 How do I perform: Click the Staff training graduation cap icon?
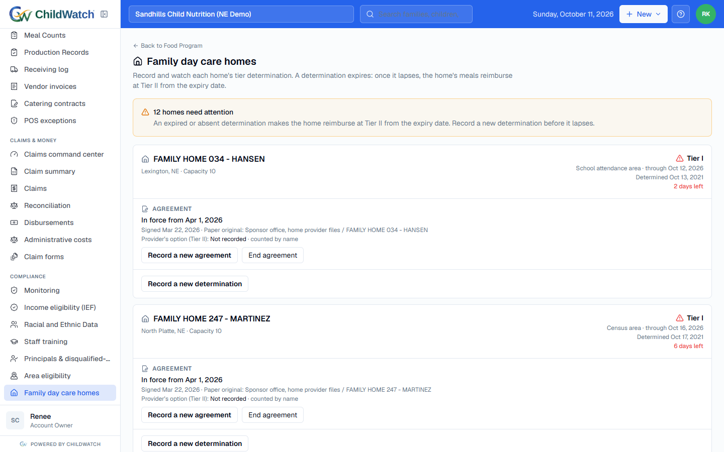click(14, 342)
